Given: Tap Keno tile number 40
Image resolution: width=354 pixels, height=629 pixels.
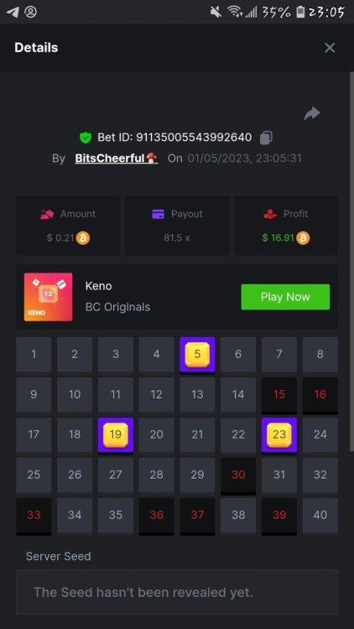Looking at the screenshot, I should point(320,515).
